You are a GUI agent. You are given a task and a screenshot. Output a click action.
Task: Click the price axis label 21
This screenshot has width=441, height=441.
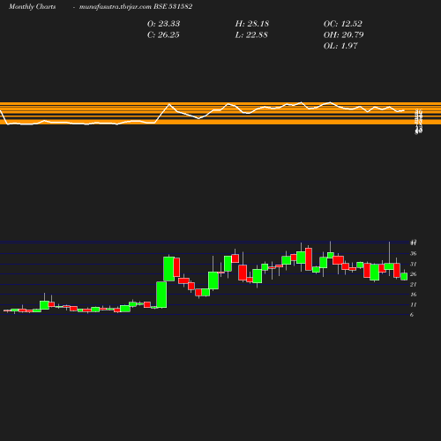click(414, 284)
